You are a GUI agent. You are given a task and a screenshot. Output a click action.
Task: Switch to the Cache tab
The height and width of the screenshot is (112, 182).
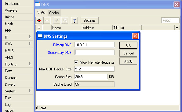tap(54, 13)
